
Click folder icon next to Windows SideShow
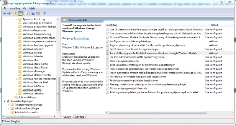point(20,86)
